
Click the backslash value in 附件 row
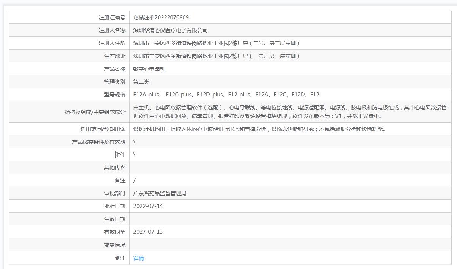(x=134, y=155)
